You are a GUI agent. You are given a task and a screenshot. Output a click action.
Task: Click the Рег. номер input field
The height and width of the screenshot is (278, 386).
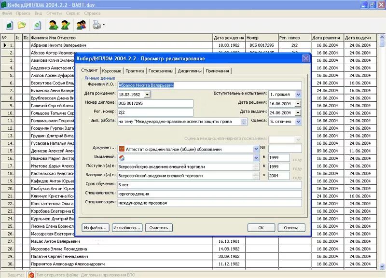(x=155, y=112)
